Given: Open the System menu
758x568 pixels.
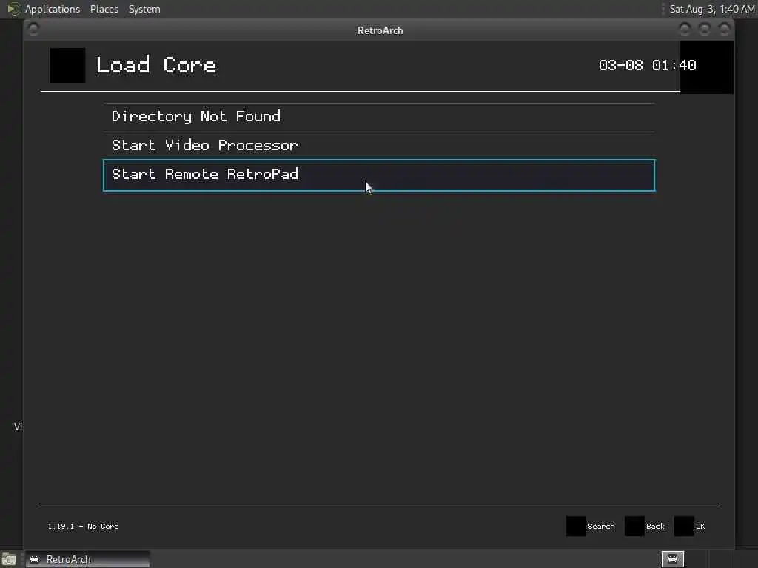Looking at the screenshot, I should (x=144, y=9).
